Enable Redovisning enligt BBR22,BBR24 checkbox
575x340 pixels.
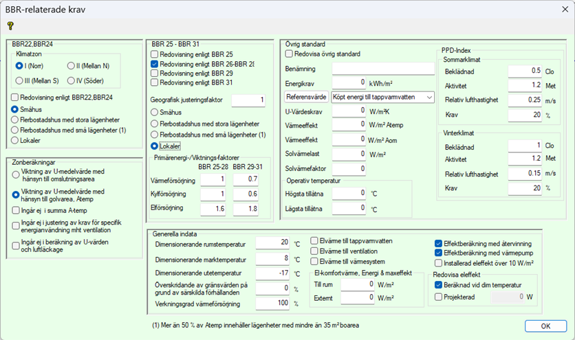pyautogui.click(x=15, y=98)
